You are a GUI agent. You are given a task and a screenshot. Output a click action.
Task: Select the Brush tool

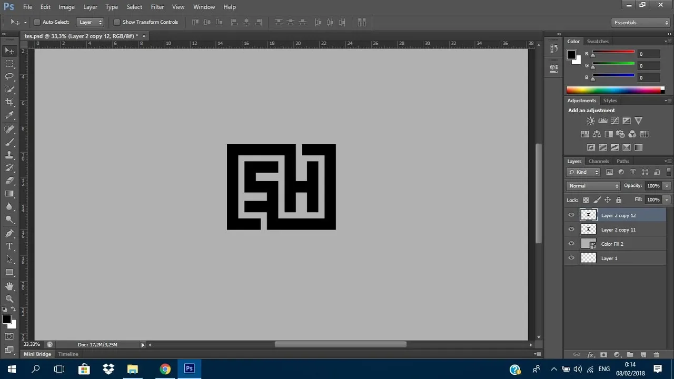click(9, 142)
